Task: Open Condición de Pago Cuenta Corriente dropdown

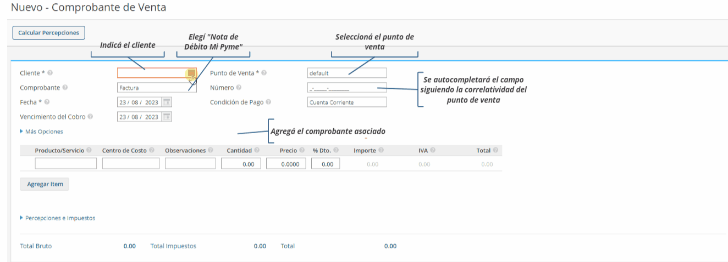Action: click(347, 102)
